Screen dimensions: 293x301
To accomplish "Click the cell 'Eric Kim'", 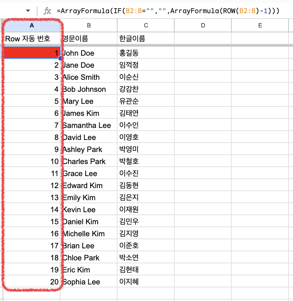I will 89,270.
